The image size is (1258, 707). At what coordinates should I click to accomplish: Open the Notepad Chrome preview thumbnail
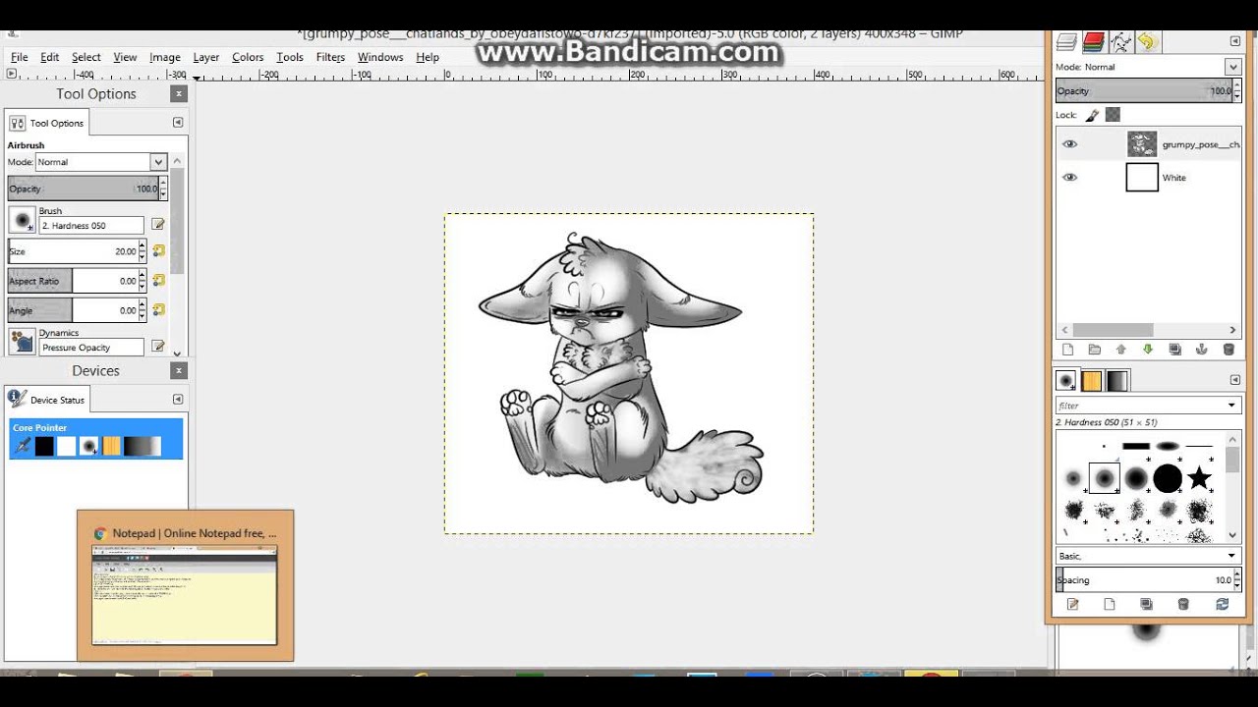[185, 594]
